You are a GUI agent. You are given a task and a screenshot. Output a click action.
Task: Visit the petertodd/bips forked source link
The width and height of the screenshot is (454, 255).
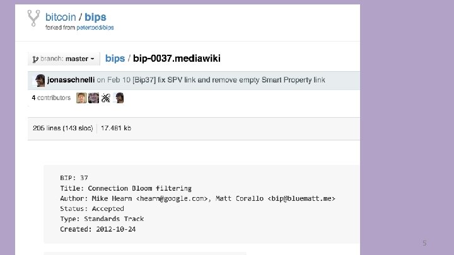coord(95,28)
